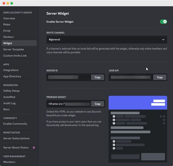Click the purple boost gem icon
Screen dimensions: 173x166
34,147
